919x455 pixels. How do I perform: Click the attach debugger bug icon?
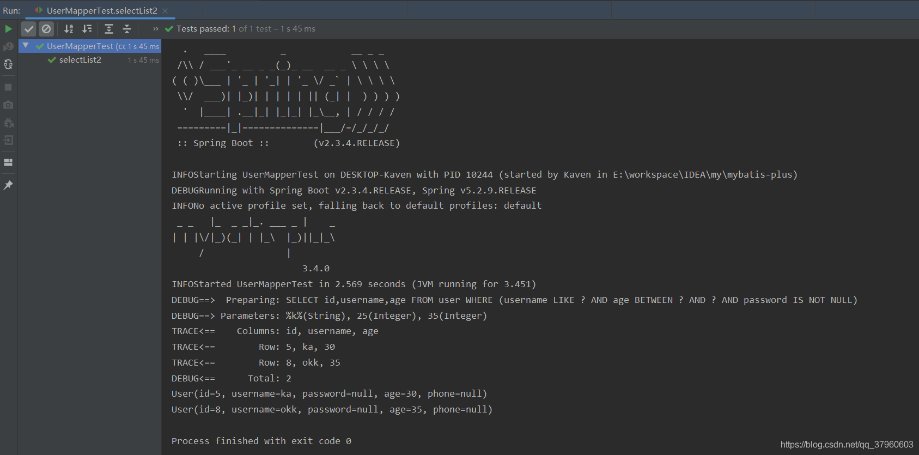pyautogui.click(x=8, y=123)
